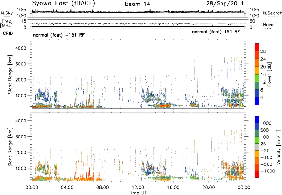The width and height of the screenshot is (282, 195).
Task: Click the gray segment of velocity colorbar
Action: point(257,147)
